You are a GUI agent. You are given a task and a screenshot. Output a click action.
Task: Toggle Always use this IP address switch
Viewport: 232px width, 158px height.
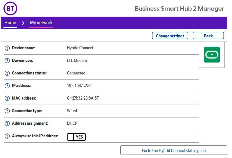(76, 137)
